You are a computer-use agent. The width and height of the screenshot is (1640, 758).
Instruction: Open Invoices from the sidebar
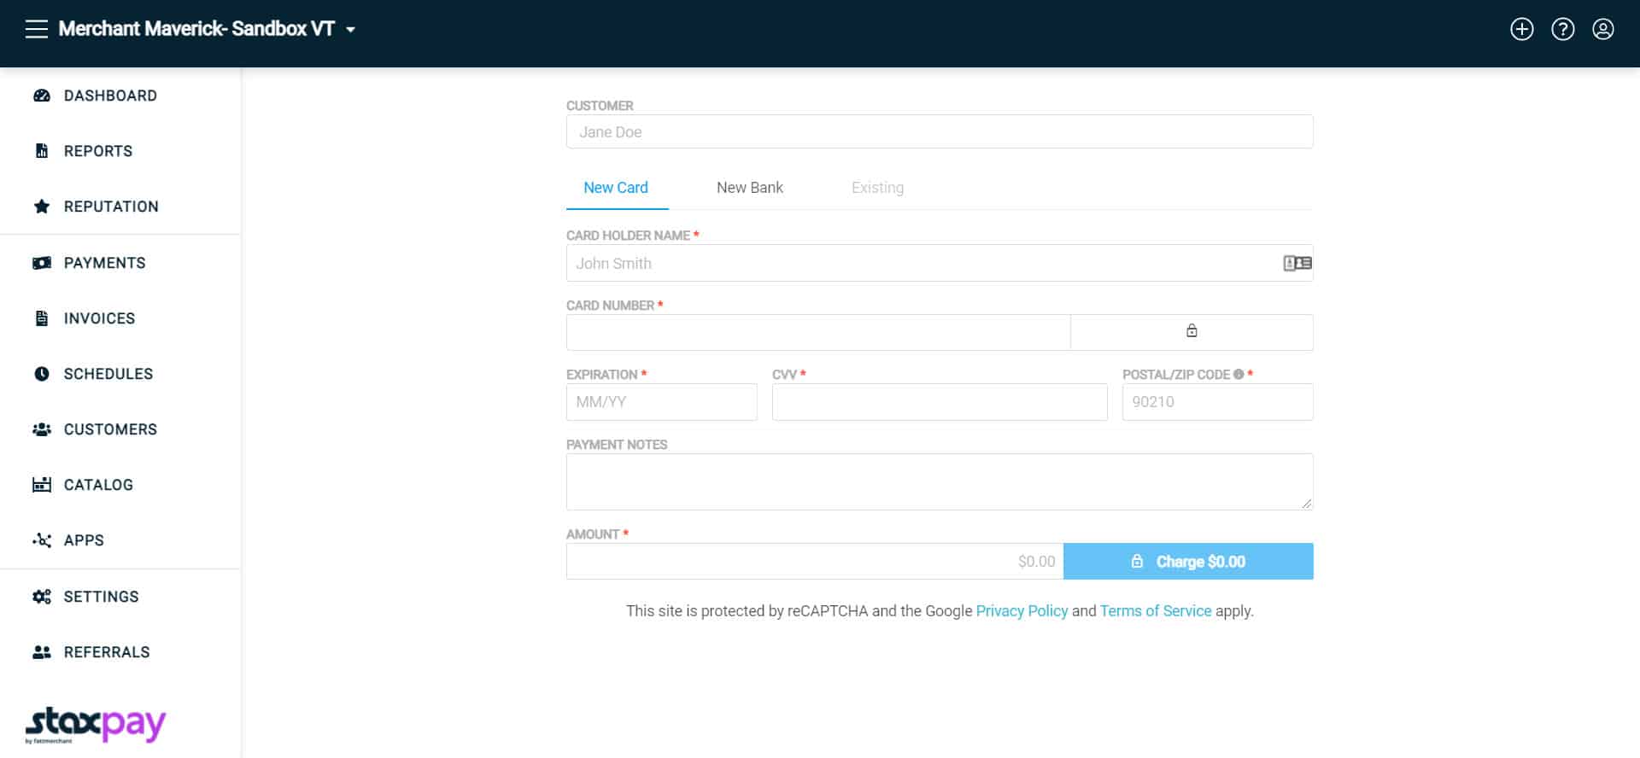coord(99,318)
